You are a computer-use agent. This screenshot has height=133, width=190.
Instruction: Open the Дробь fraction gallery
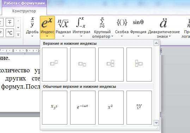(x=32, y=27)
